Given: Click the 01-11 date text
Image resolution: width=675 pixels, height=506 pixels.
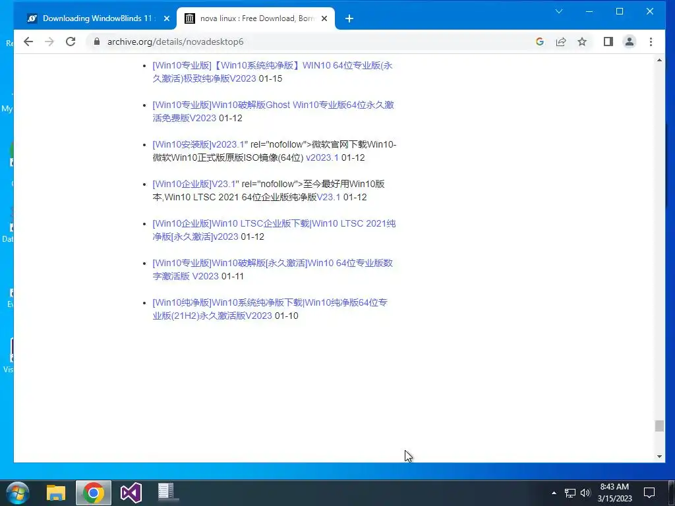Looking at the screenshot, I should [x=233, y=276].
